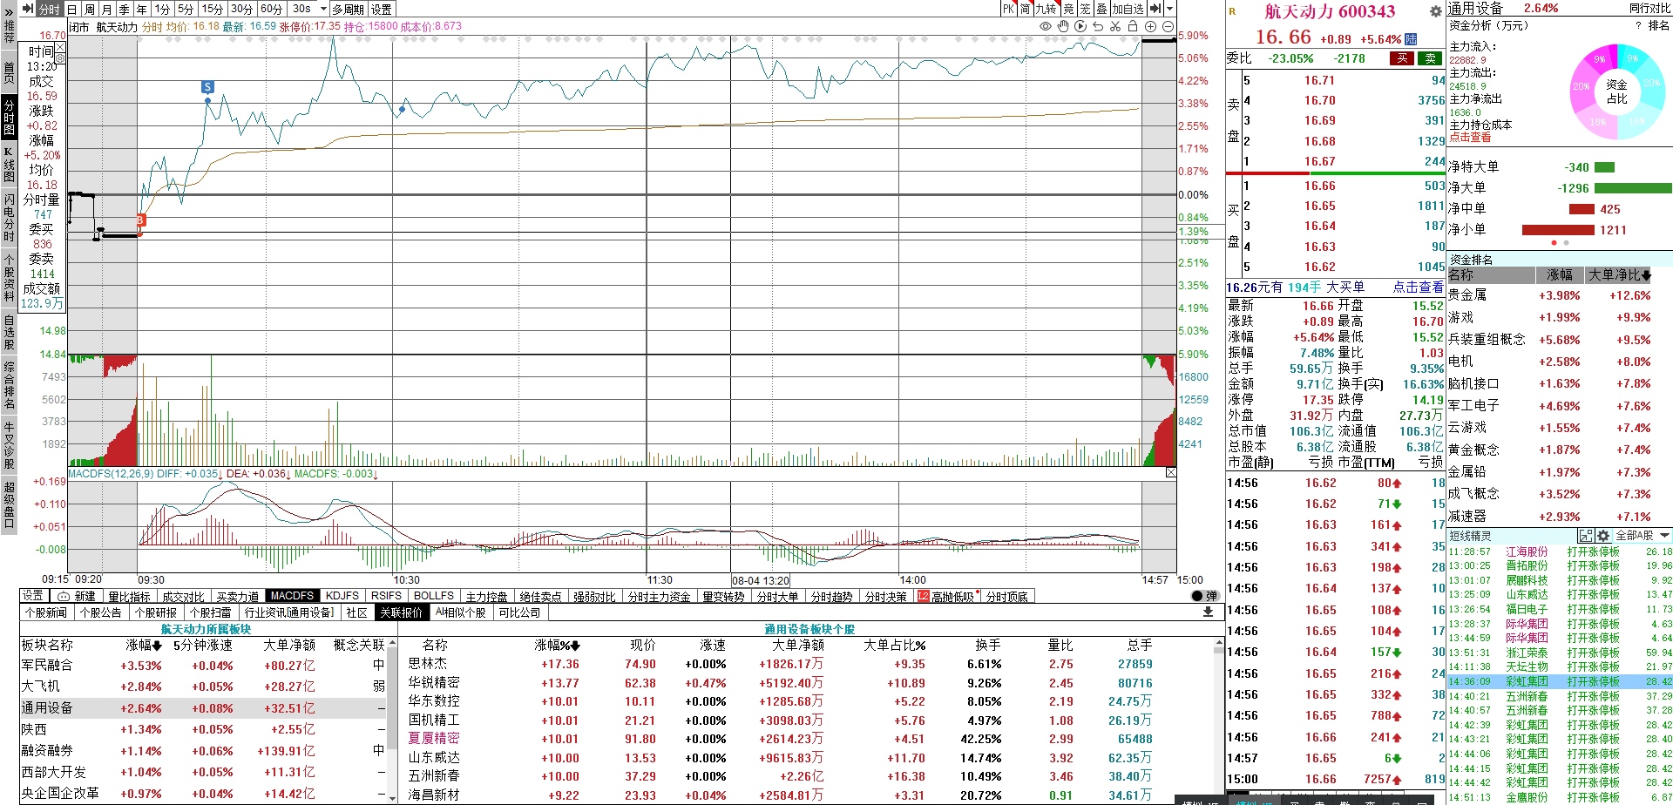Sort sectors by 涨幅 arrow
The height and width of the screenshot is (805, 1673).
157,646
